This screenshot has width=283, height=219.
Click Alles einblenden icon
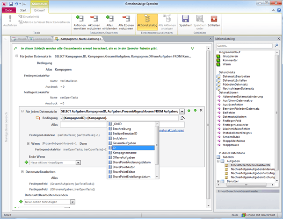[110, 19]
